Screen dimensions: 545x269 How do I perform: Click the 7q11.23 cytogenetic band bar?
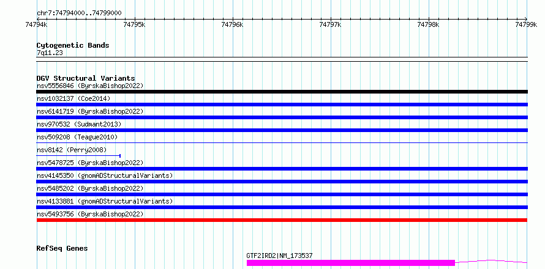tap(282, 59)
